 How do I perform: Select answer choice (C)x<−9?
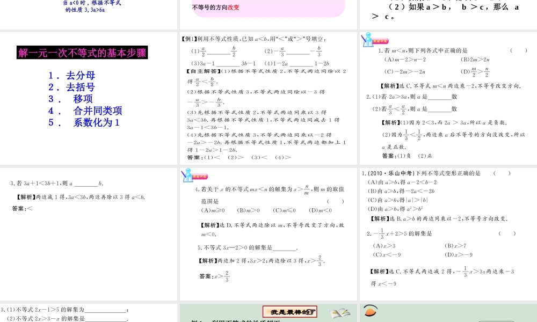pos(387,254)
